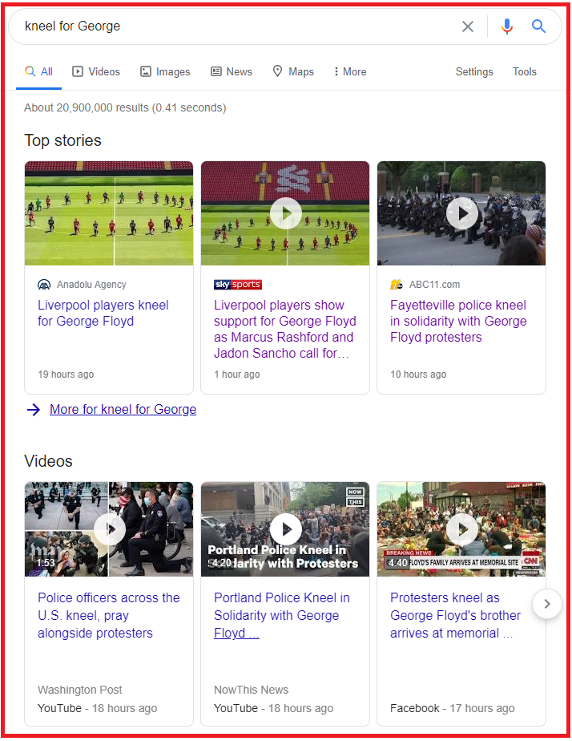Play the Portland Police Kneel video
Image resolution: width=572 pixels, height=741 pixels.
point(285,529)
